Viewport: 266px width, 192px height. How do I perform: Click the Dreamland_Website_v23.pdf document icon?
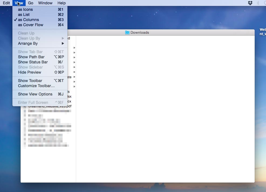point(25,106)
